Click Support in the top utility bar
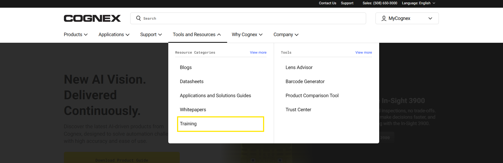503x163 pixels. point(347,3)
